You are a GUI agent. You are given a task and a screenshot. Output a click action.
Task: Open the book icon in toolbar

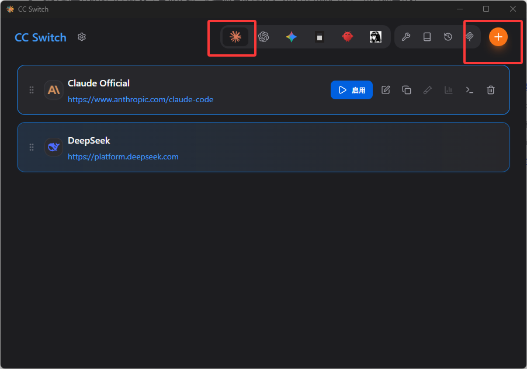tap(427, 37)
